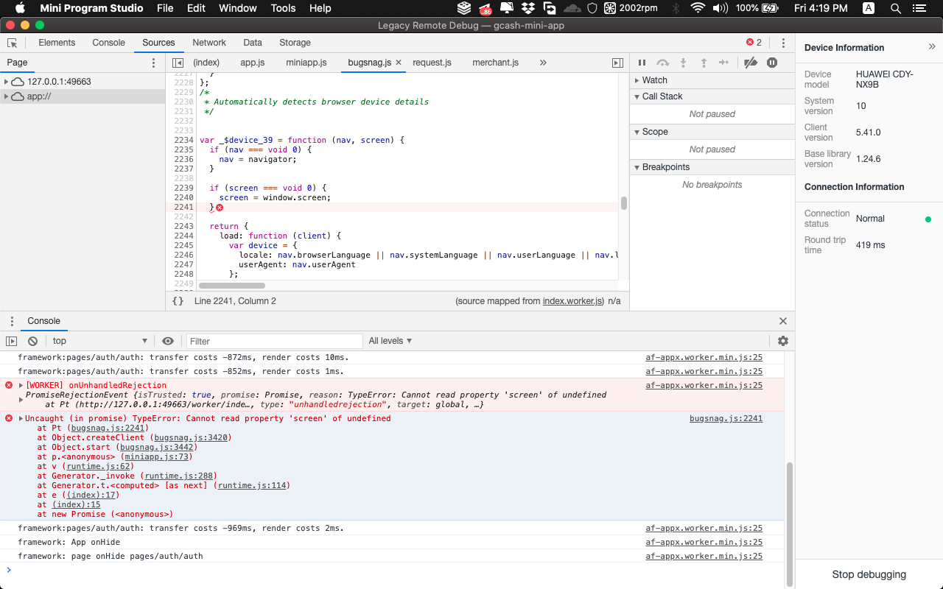Image resolution: width=943 pixels, height=589 pixels.
Task: Open the All levels dropdown
Action: click(x=390, y=341)
